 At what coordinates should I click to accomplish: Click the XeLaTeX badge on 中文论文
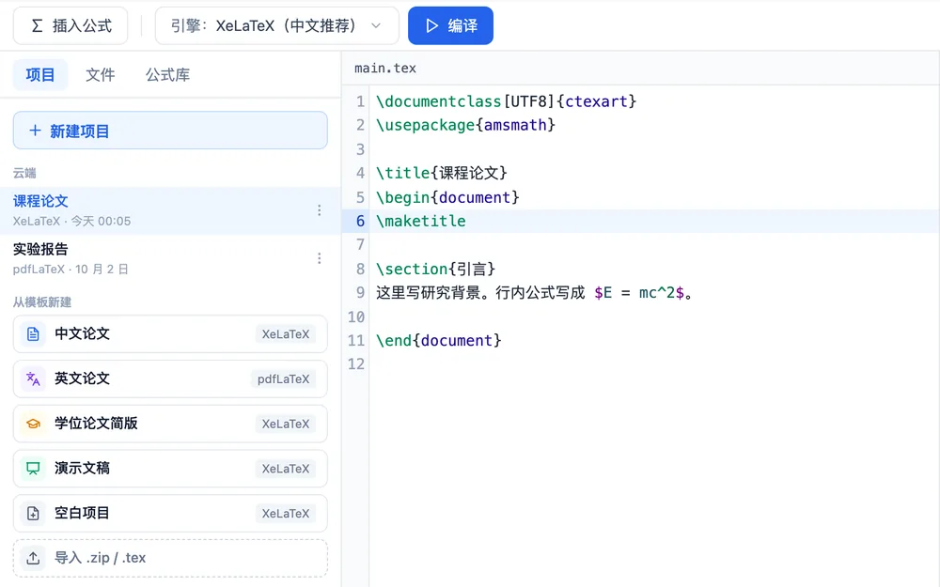pyautogui.click(x=286, y=334)
